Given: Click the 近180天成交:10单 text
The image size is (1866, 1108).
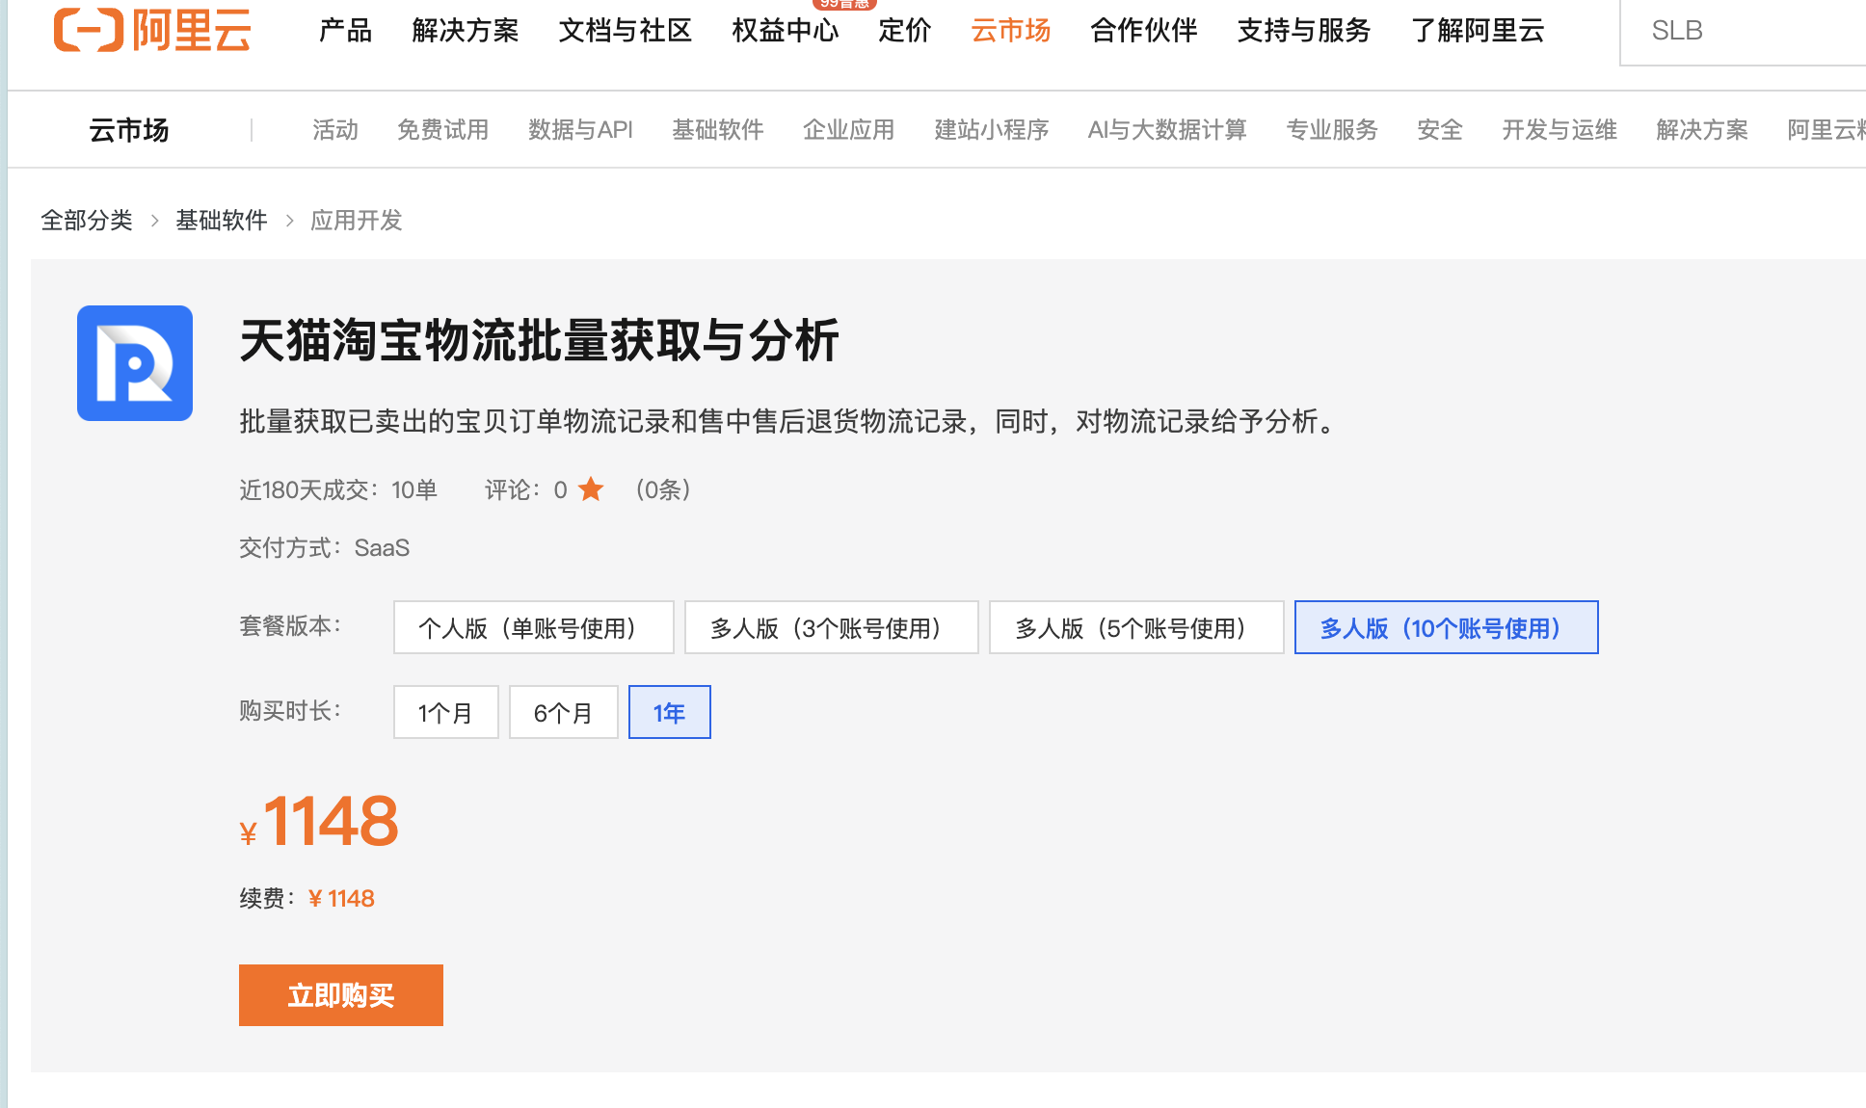Looking at the screenshot, I should coord(338,489).
